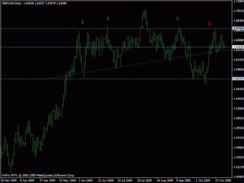Click the 18 Aug 2009 date label
244x183 pixels.
[x=165, y=180]
